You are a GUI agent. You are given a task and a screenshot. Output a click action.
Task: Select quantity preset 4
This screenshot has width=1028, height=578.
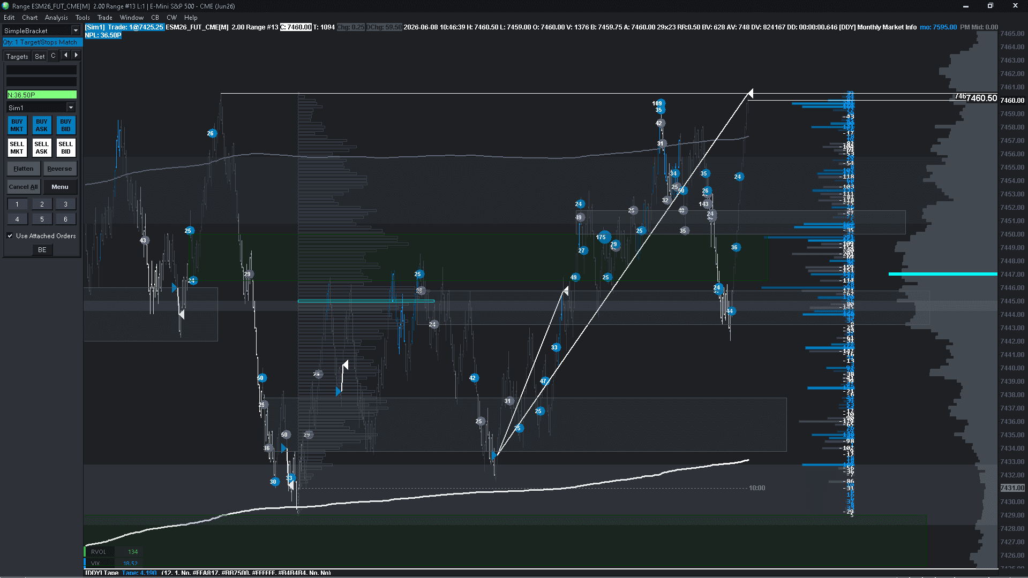click(x=17, y=219)
